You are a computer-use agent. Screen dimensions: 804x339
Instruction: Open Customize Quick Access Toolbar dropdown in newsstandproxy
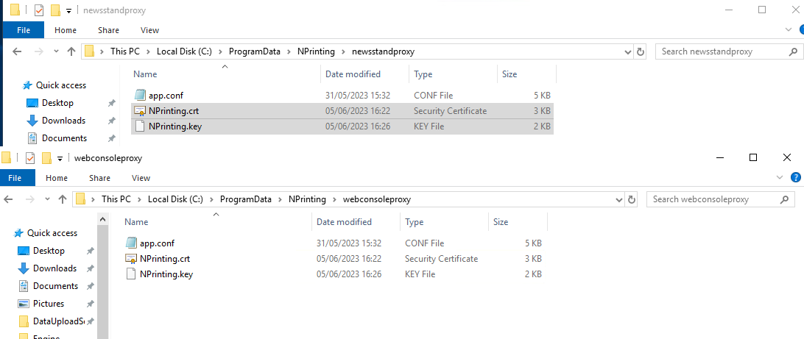[68, 11]
